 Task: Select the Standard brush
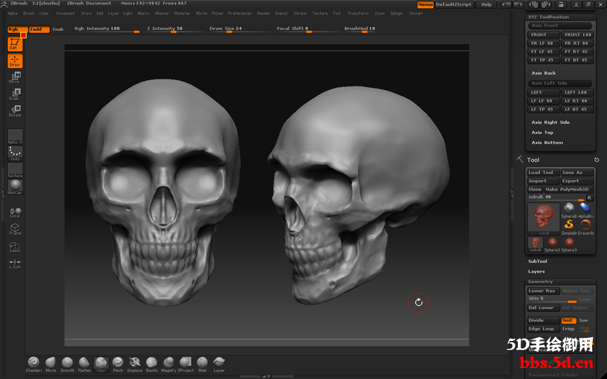click(34, 364)
